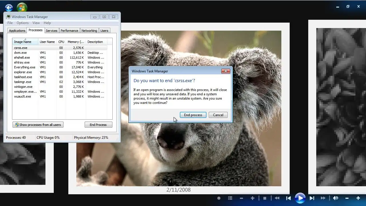Open the Users tab
Viewport: 366px width, 206px height.
tap(104, 31)
